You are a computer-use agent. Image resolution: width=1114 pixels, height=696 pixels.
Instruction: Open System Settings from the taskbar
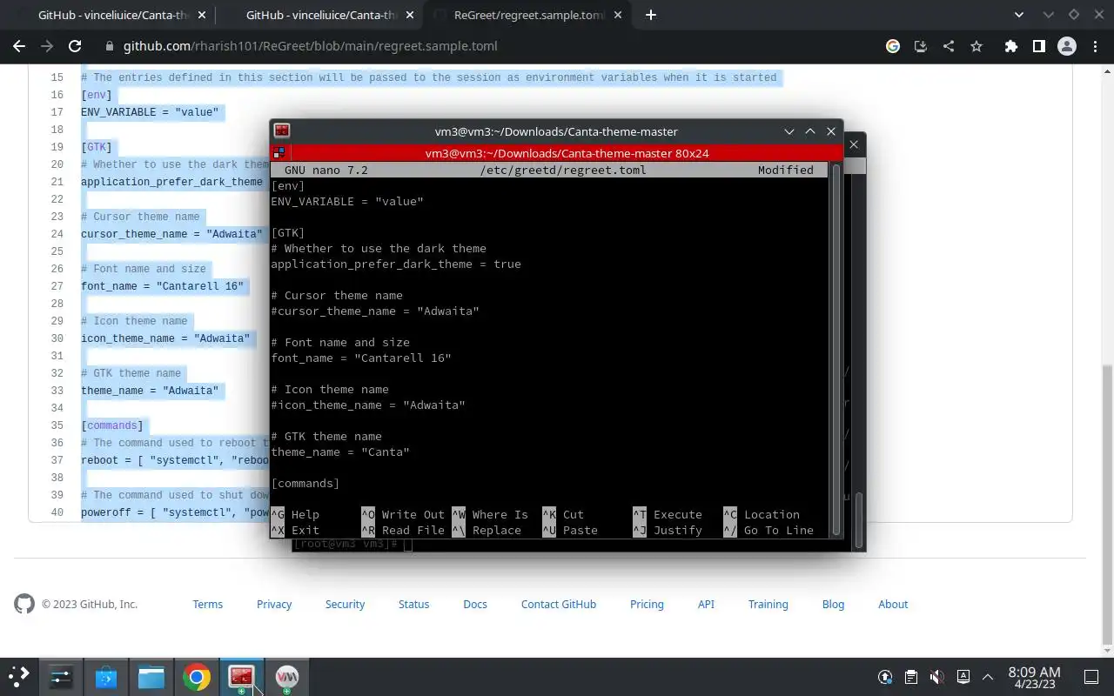(x=61, y=677)
